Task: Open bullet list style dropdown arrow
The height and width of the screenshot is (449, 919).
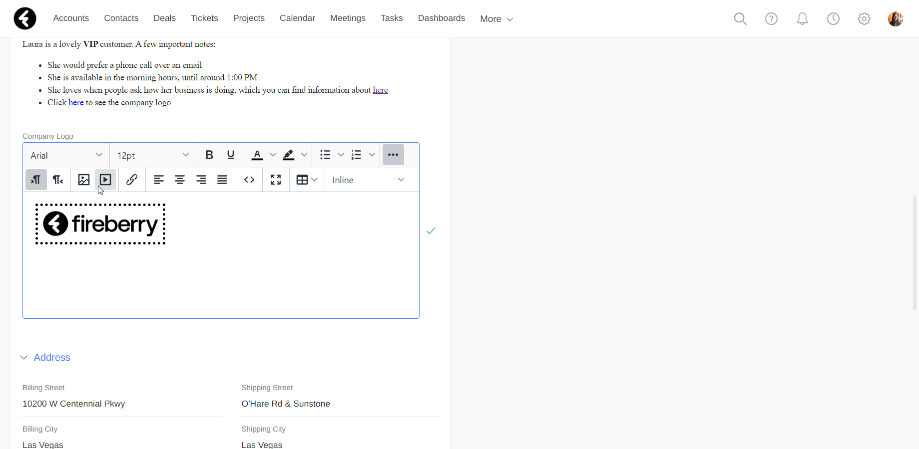Action: click(341, 155)
